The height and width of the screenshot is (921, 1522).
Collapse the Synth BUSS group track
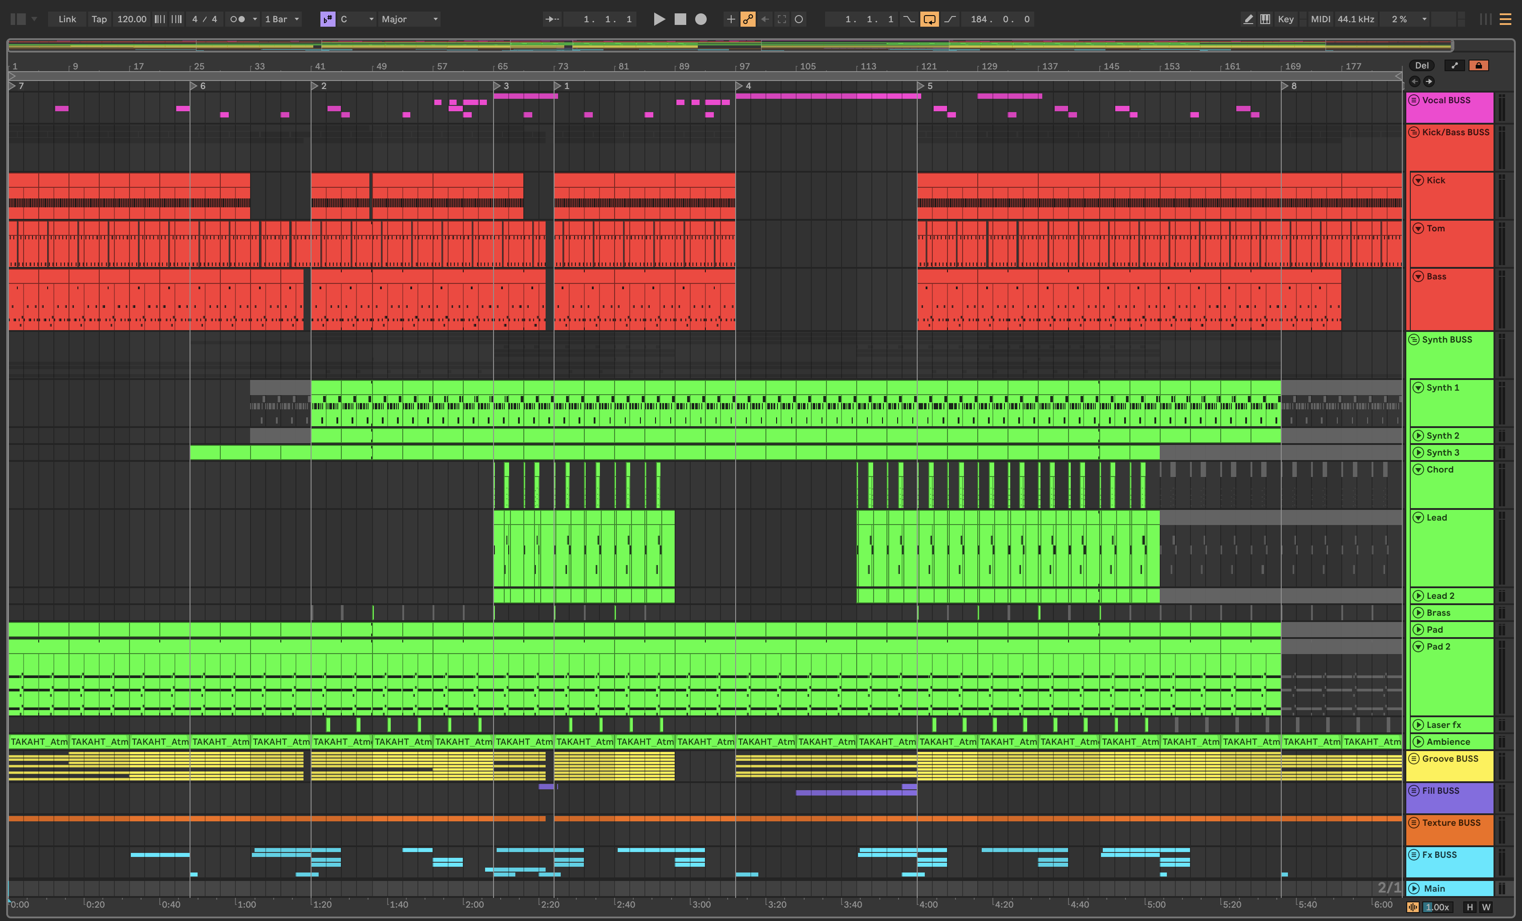tap(1413, 340)
